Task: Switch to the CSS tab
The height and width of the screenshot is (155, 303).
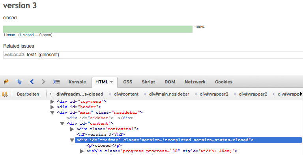Action: click(x=128, y=82)
